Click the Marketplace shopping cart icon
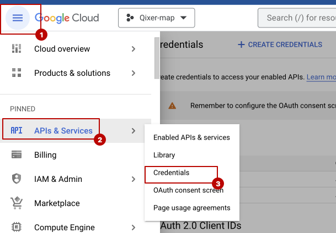The image size is (336, 233). click(x=17, y=203)
